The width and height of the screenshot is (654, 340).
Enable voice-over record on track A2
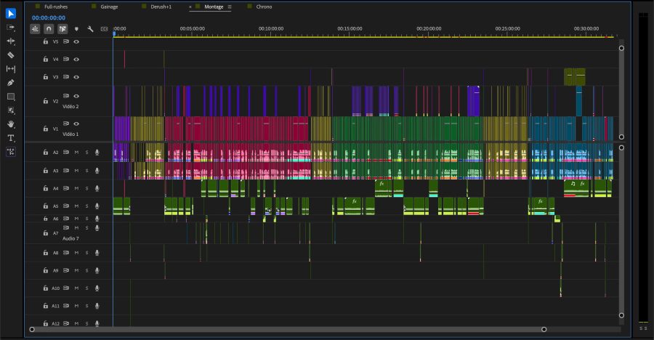97,153
